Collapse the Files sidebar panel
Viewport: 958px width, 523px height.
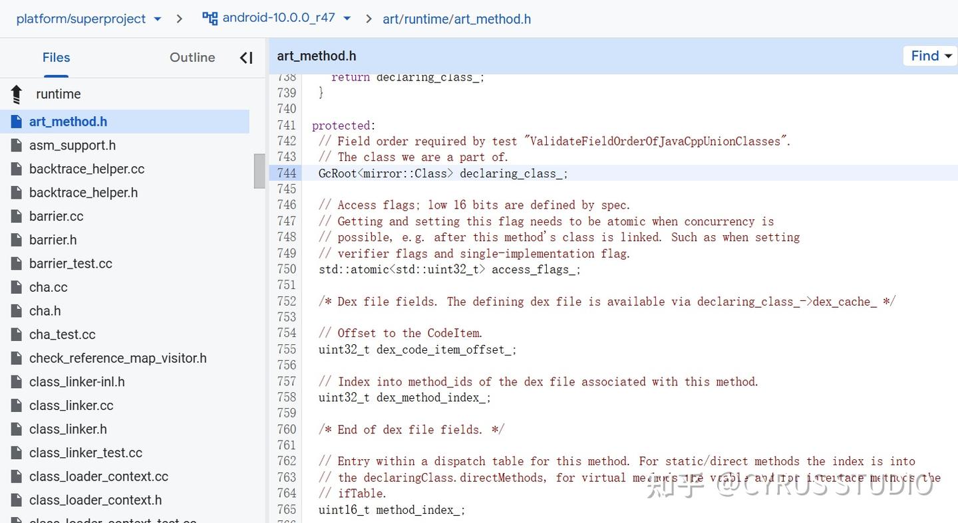coord(245,58)
